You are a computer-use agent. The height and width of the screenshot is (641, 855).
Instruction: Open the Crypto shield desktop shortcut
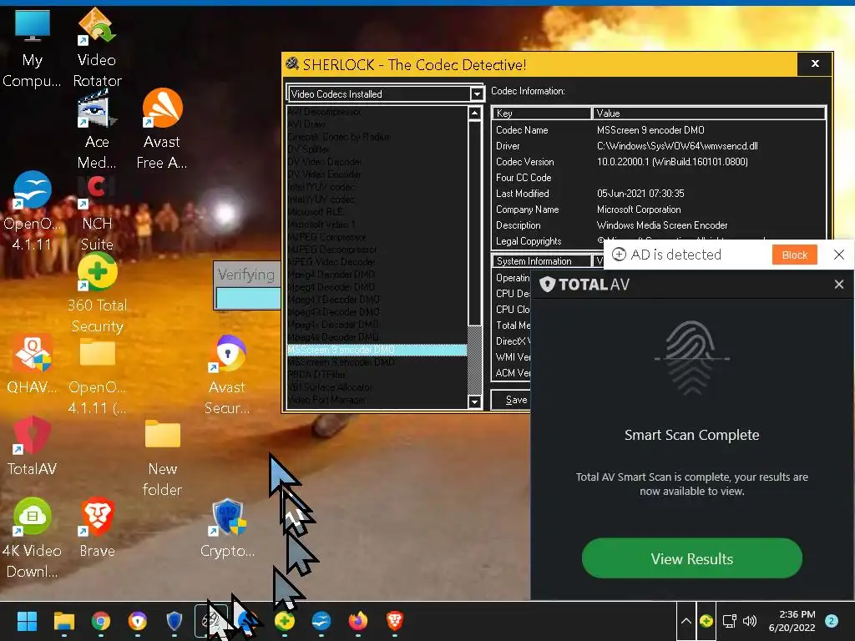click(227, 527)
